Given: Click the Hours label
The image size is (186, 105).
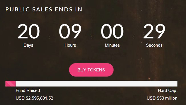Looking at the screenshot, I should 70,45.
